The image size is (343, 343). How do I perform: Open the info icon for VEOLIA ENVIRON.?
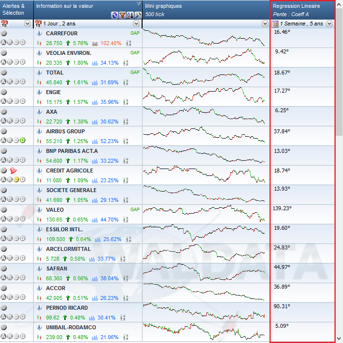(x=39, y=53)
